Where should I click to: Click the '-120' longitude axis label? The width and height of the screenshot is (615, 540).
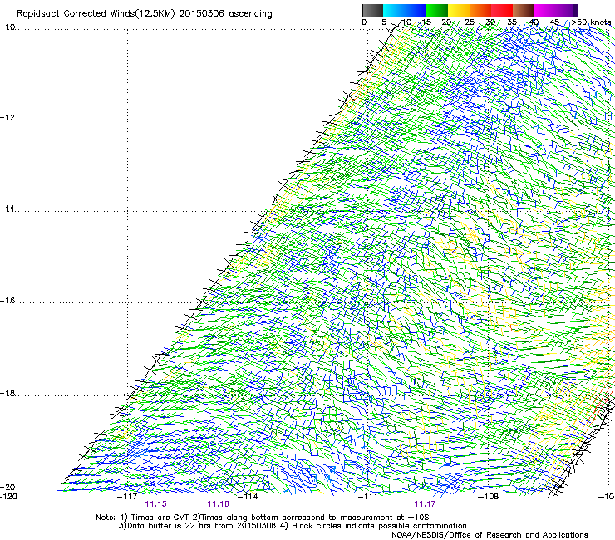pyautogui.click(x=8, y=497)
